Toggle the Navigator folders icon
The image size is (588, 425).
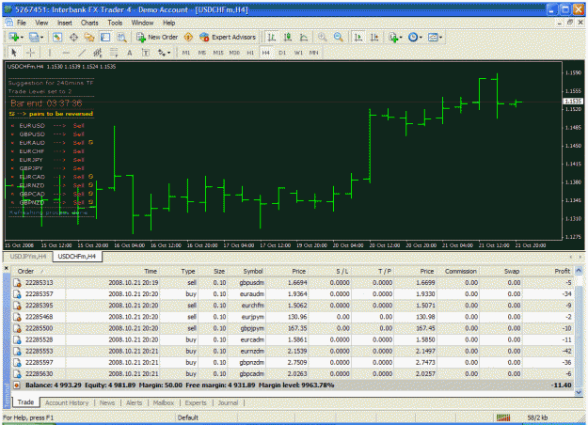tap(89, 37)
